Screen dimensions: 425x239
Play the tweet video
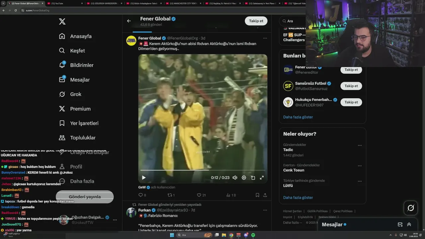(144, 178)
